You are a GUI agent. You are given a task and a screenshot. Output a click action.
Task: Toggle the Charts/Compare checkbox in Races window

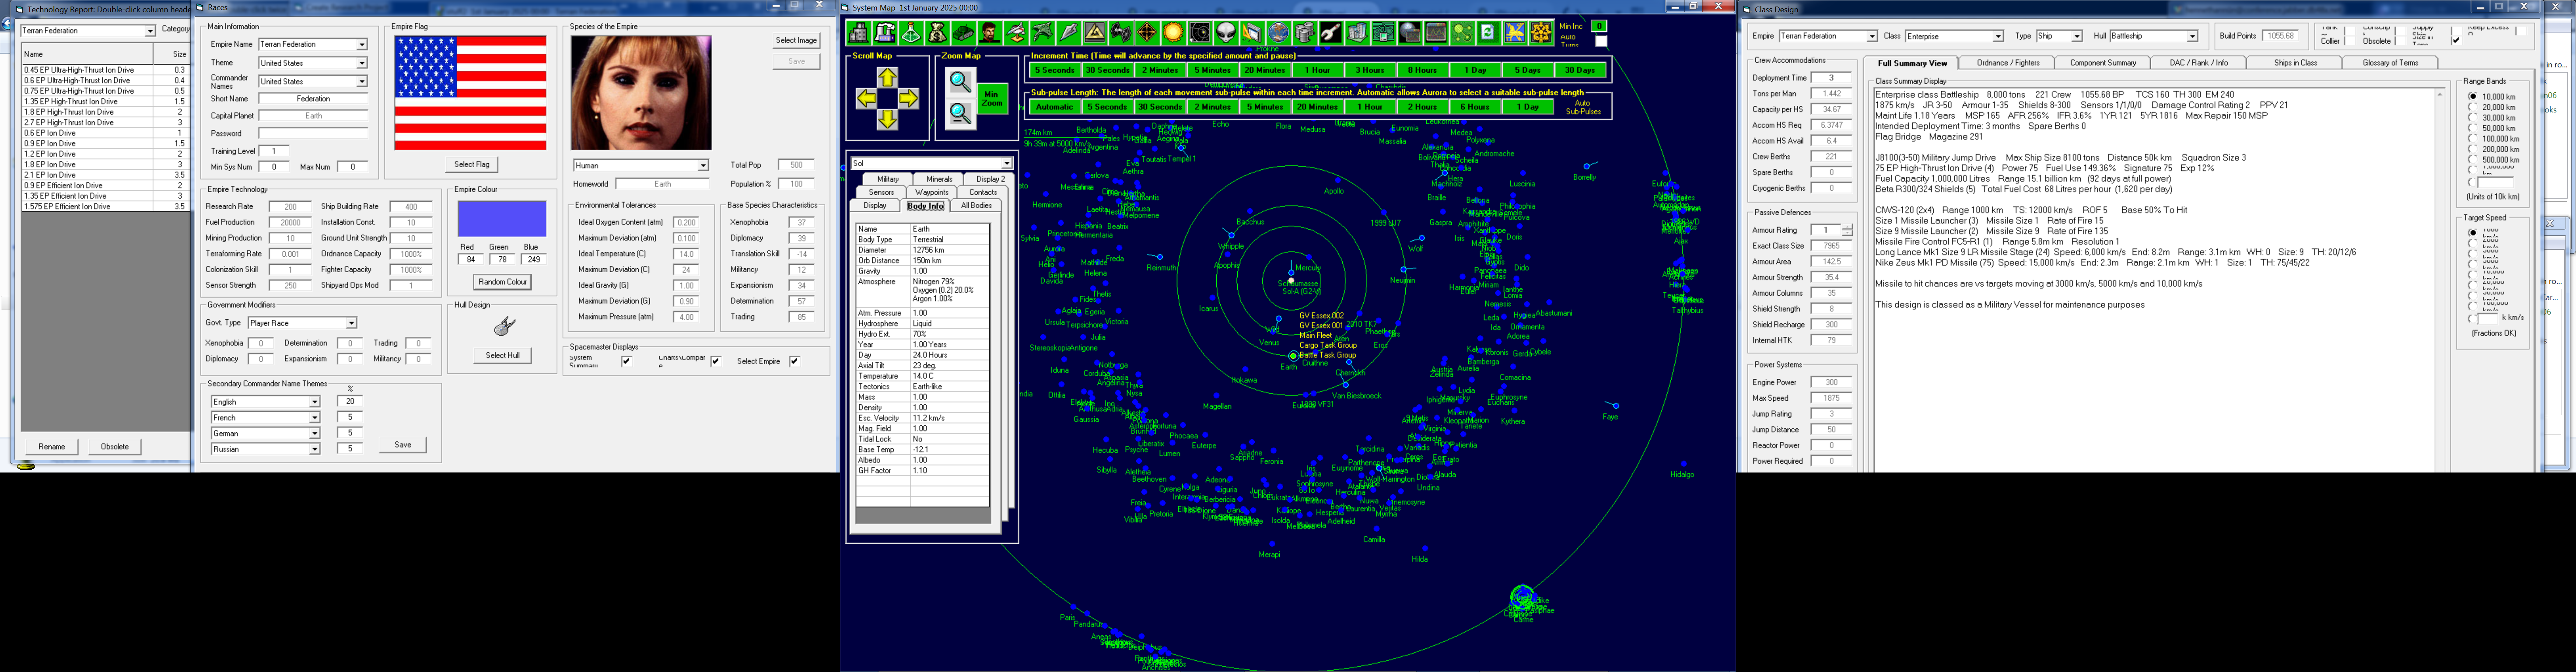click(x=716, y=361)
